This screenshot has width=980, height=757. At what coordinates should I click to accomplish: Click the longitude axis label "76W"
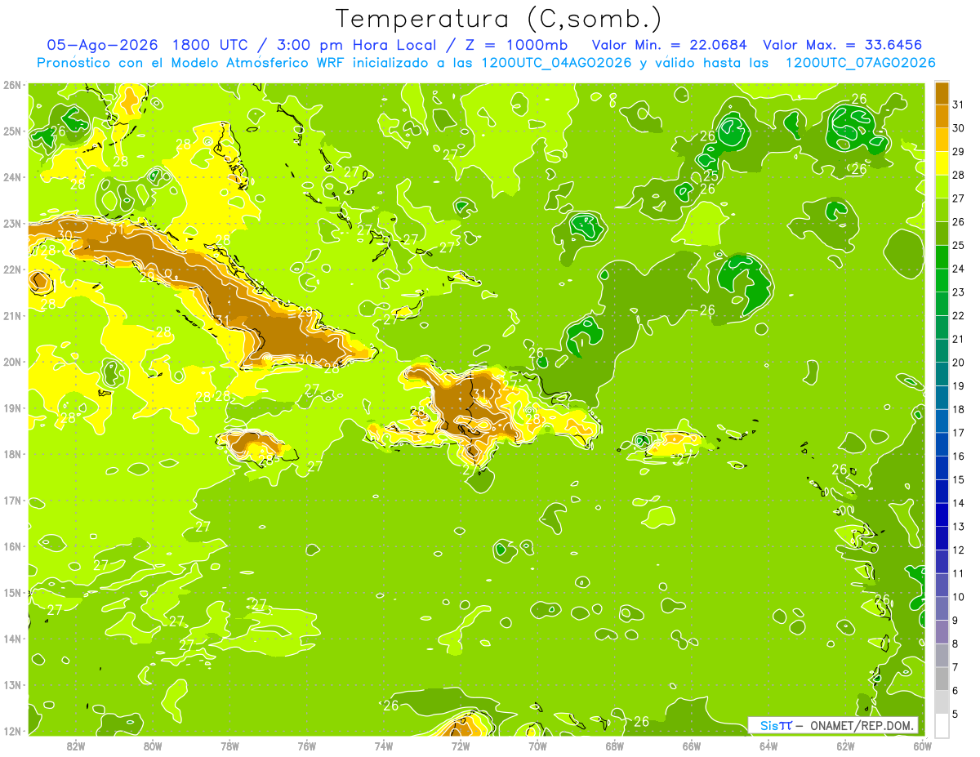pos(306,746)
